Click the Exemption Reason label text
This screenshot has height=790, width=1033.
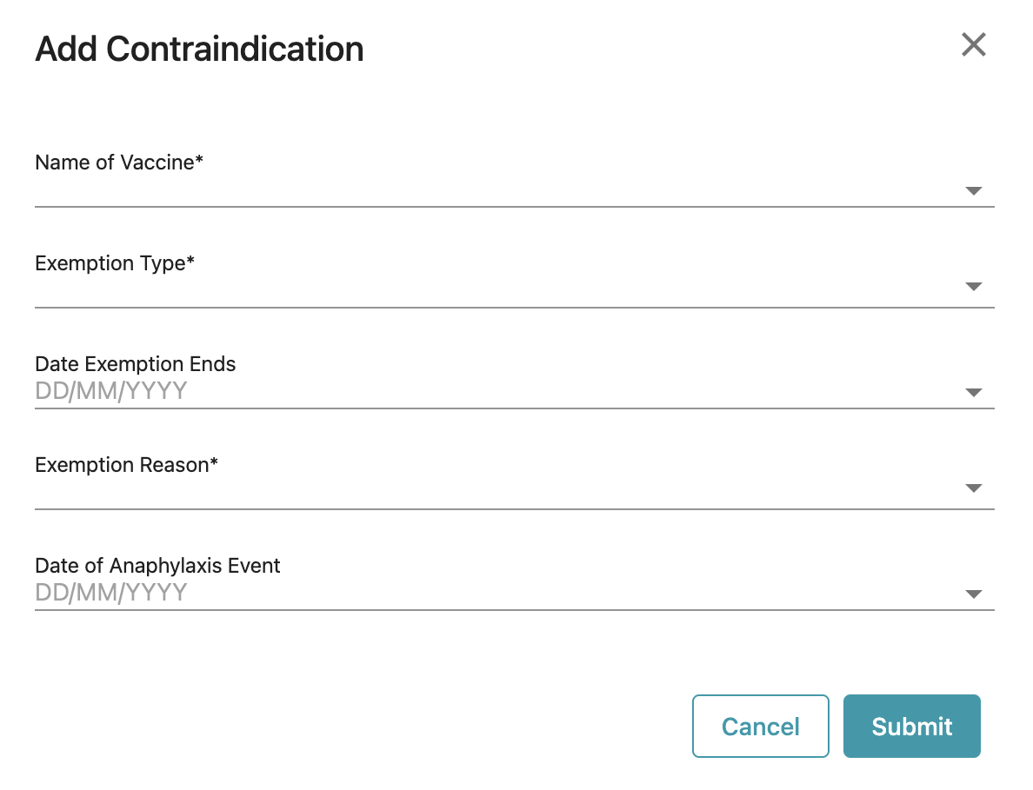click(126, 465)
